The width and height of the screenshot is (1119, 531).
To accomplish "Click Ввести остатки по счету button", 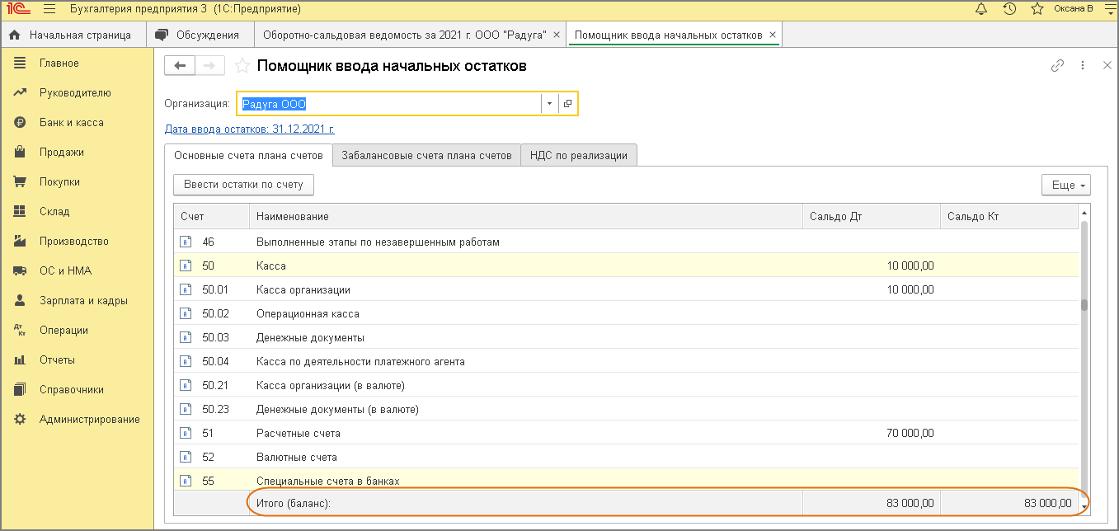I will 244,185.
